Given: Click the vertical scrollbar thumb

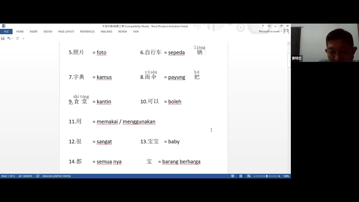Looking at the screenshot, I should pos(289,60).
